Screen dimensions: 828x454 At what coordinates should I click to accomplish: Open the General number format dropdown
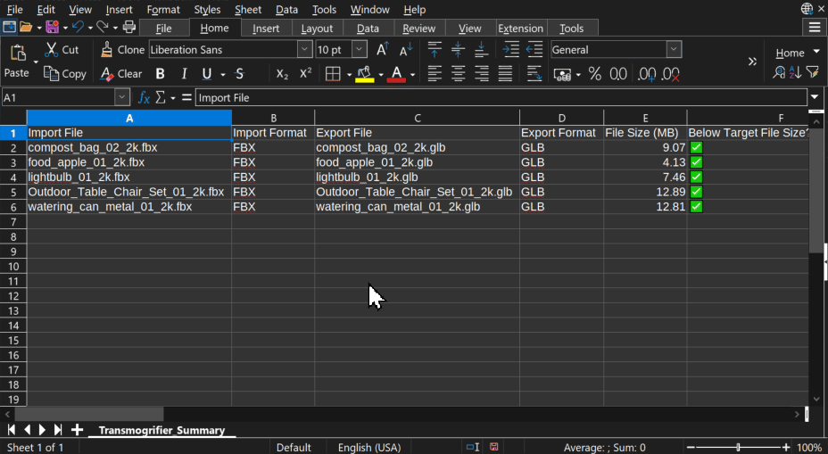674,50
